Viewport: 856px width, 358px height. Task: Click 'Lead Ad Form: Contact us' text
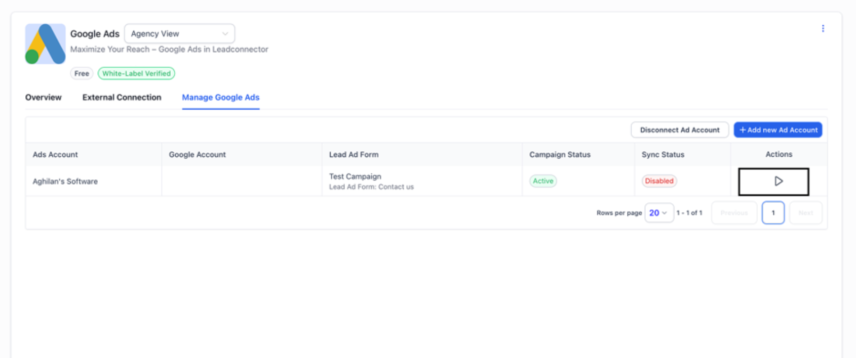(x=371, y=187)
